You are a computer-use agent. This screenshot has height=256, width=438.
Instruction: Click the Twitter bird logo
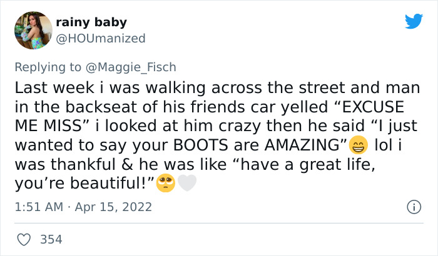click(x=414, y=22)
